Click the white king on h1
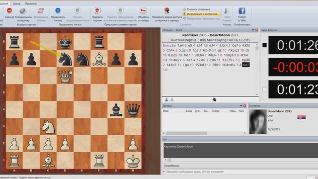This screenshot has height=179, width=318. click(x=133, y=161)
